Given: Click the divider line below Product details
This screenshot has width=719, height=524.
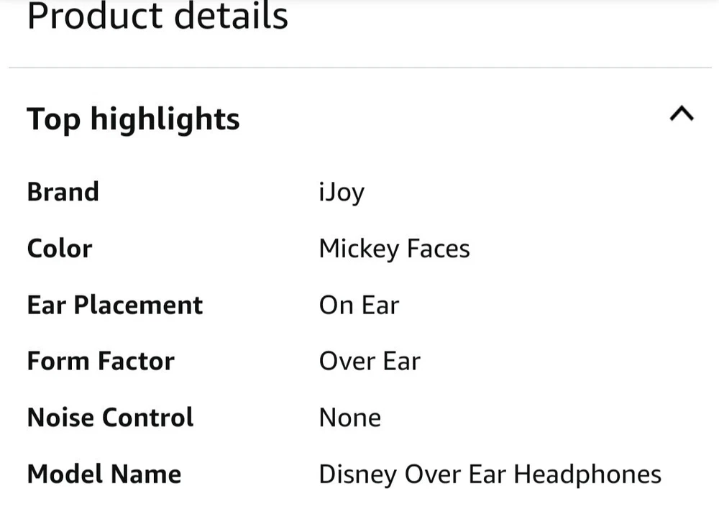Looking at the screenshot, I should (x=359, y=68).
